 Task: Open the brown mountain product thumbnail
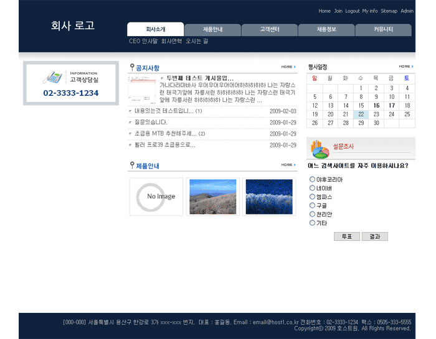(213, 197)
